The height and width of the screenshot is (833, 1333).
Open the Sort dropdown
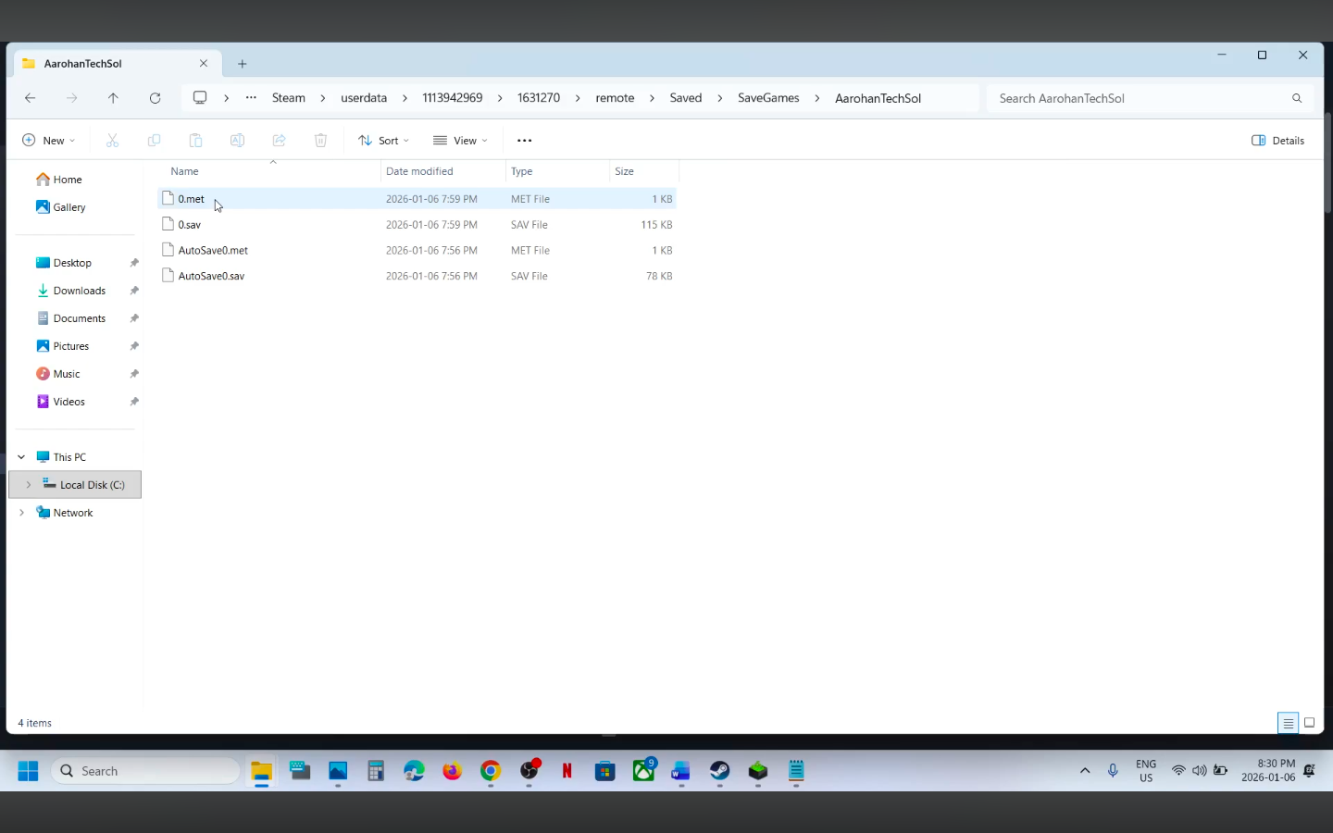[x=382, y=140]
